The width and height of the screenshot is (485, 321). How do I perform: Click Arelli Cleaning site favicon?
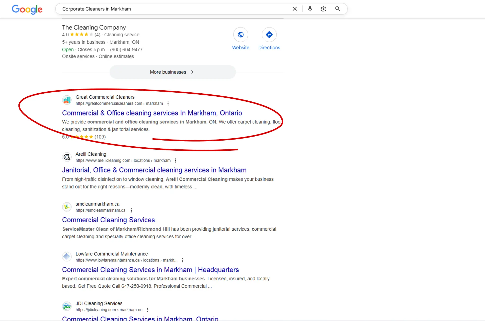tap(67, 157)
